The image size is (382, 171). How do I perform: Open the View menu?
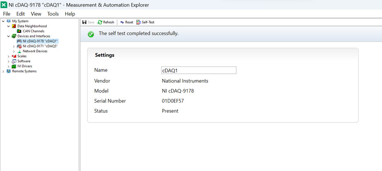click(x=36, y=14)
